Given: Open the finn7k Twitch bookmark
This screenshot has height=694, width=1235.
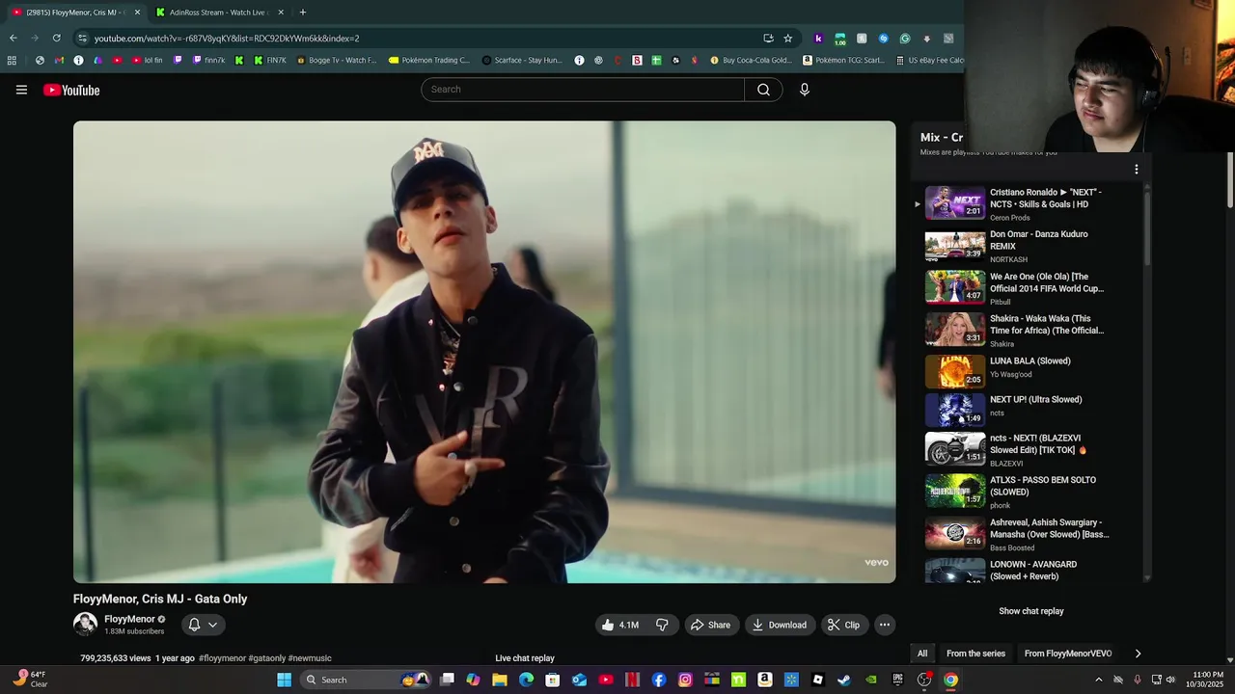Looking at the screenshot, I should (x=209, y=60).
